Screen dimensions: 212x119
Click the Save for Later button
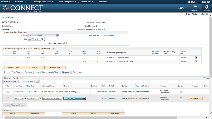[13, 67]
